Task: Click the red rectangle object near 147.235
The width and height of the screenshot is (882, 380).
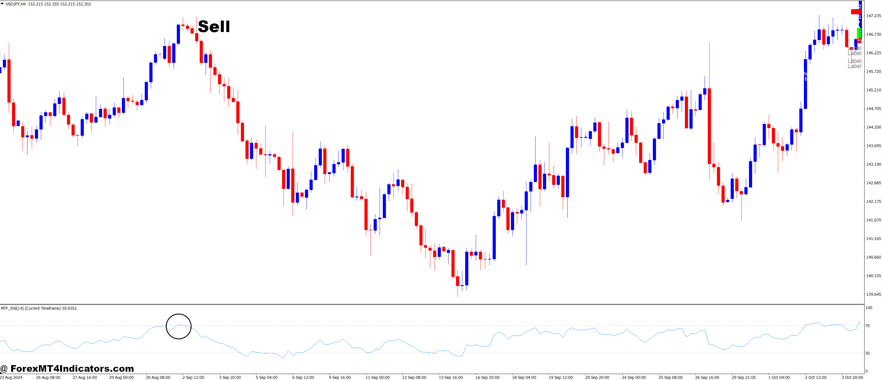Action: click(x=856, y=12)
